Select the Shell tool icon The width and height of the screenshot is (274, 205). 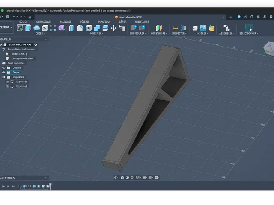point(89,28)
